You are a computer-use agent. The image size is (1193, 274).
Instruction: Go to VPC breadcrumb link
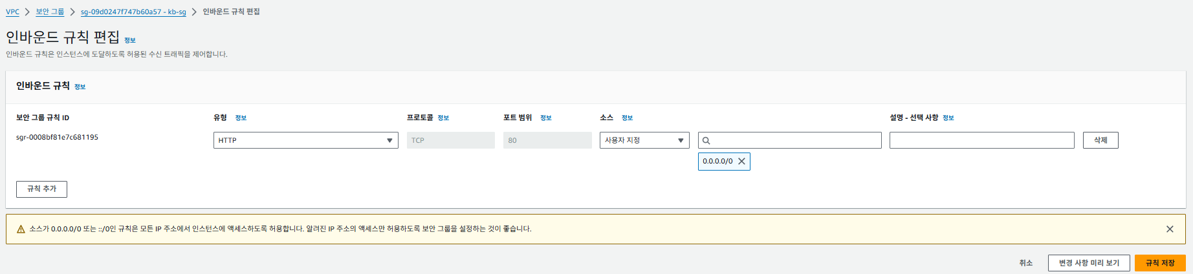tap(12, 12)
